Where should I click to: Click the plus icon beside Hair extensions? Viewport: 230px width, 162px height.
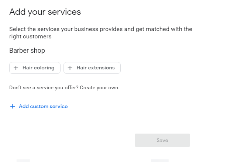(70, 68)
